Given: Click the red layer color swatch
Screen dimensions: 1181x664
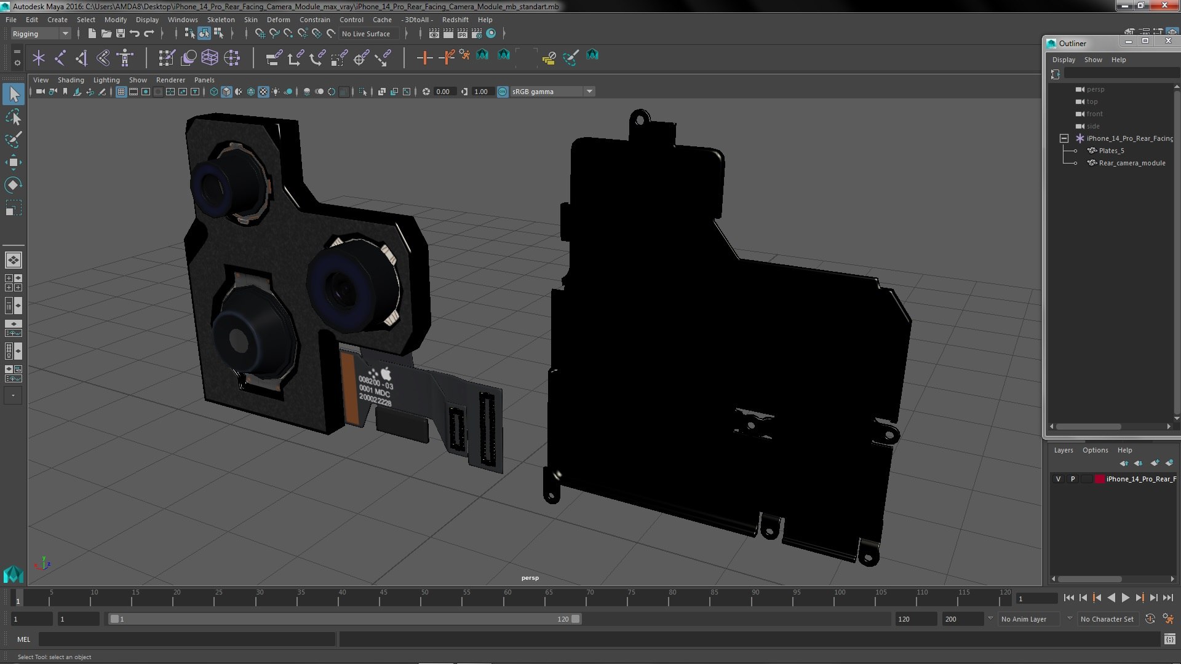Looking at the screenshot, I should 1099,479.
